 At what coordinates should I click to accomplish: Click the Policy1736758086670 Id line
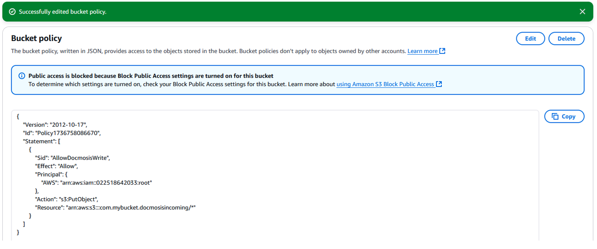click(61, 133)
